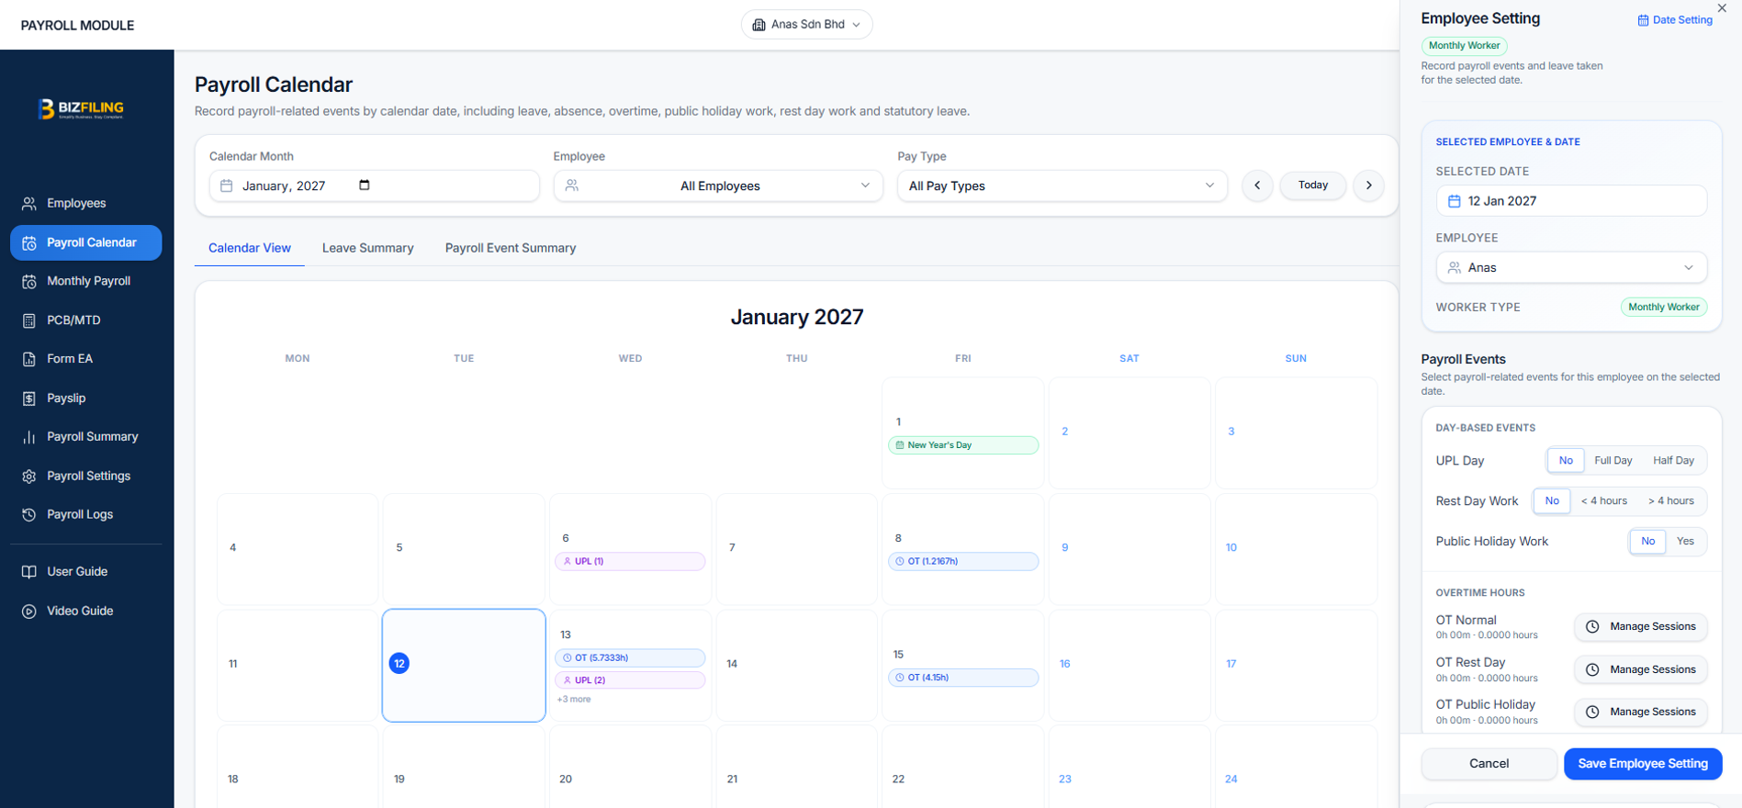1742x808 pixels.
Task: Set Public Holiday Work to Yes
Action: (1685, 542)
